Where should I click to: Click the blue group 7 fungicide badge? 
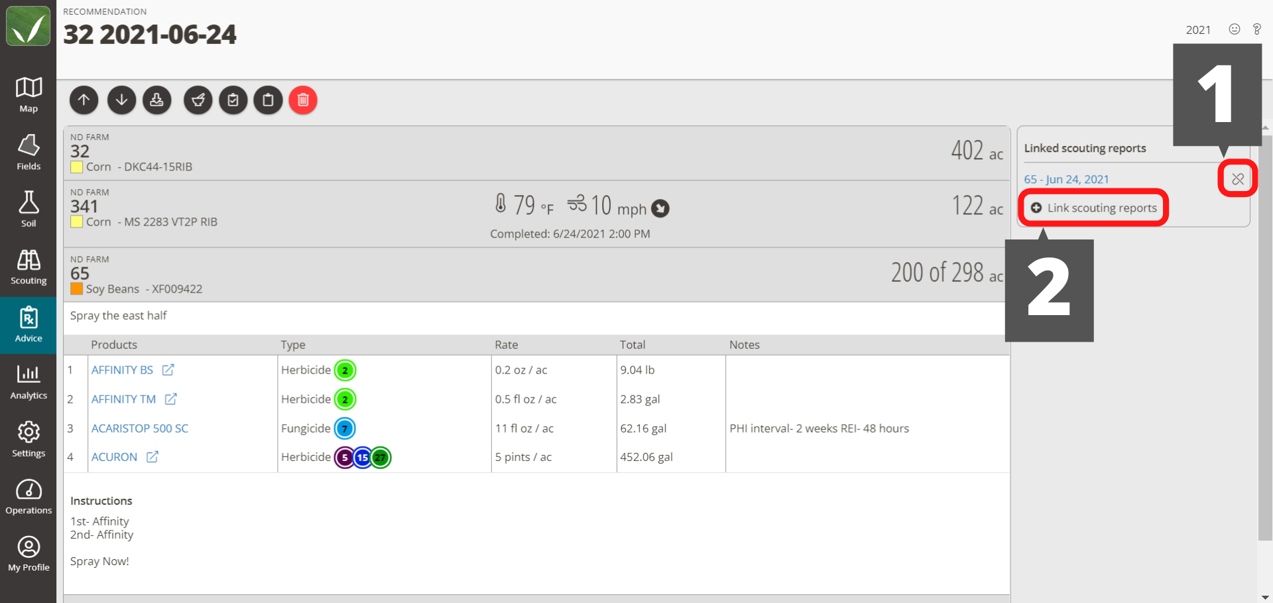345,429
